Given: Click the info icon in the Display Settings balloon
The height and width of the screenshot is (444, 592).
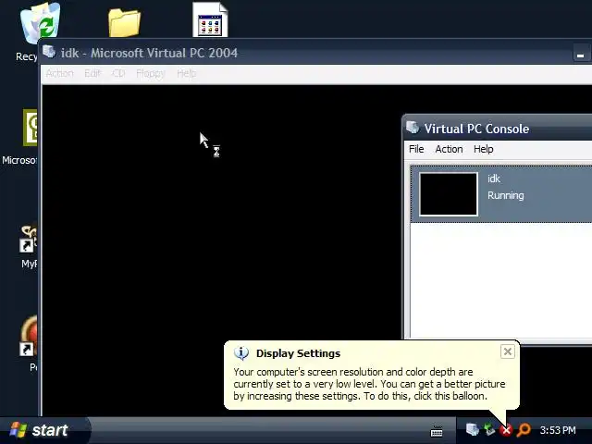Looking at the screenshot, I should point(241,353).
